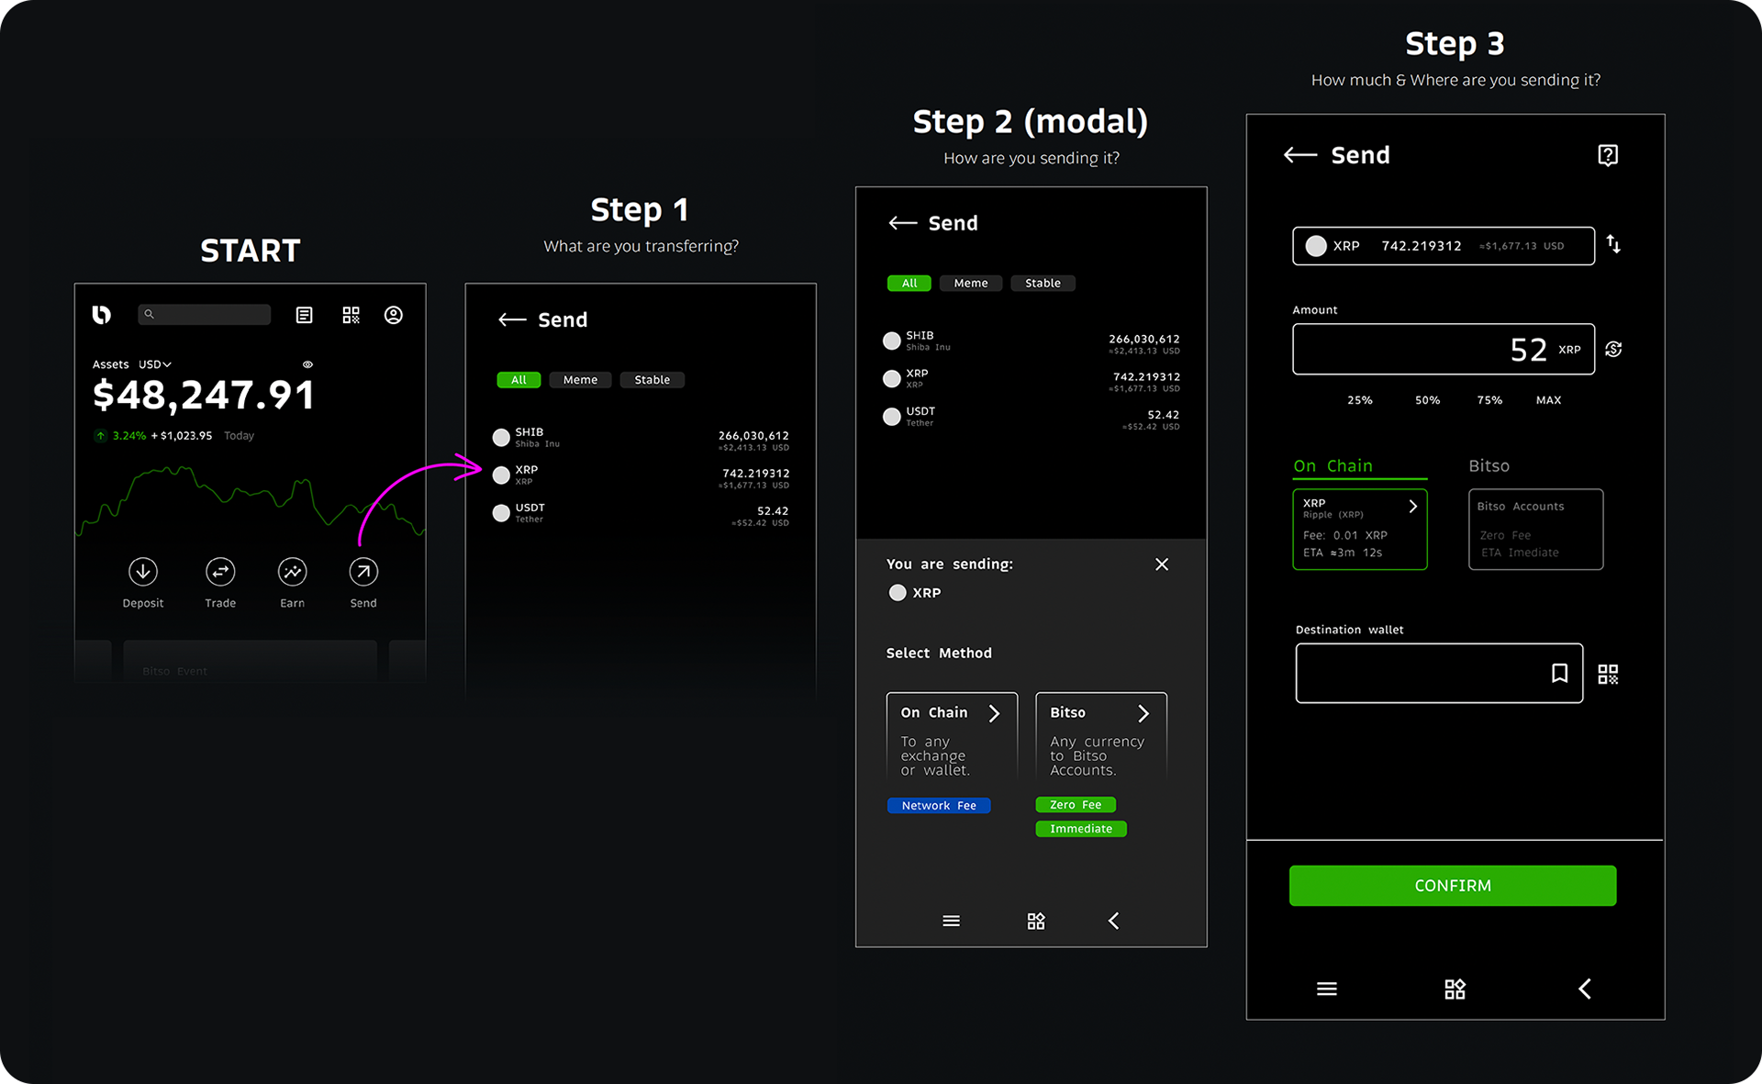Switch to the Bitso tab in Step 3
The height and width of the screenshot is (1084, 1762).
click(x=1489, y=466)
